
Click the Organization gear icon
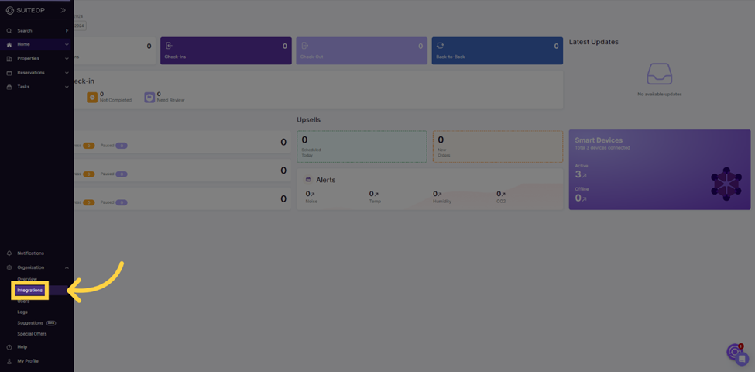[9, 267]
